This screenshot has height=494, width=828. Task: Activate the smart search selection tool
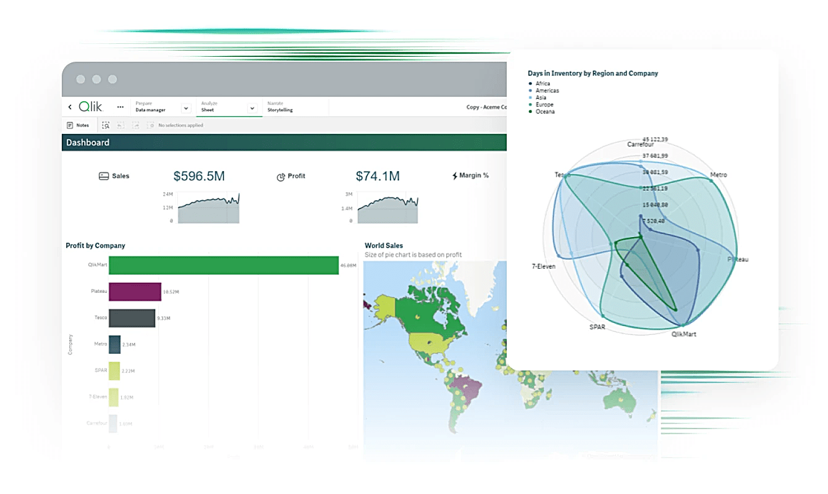(x=106, y=125)
